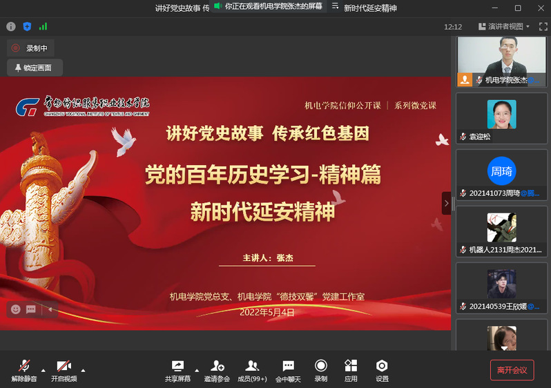
Task: Turn on the camera with 开启视频
Action: [64, 370]
